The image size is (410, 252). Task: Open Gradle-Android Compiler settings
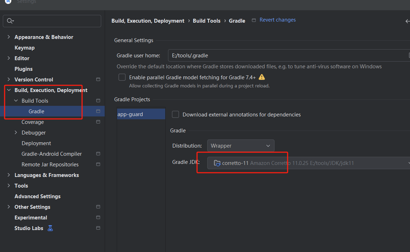(52, 154)
